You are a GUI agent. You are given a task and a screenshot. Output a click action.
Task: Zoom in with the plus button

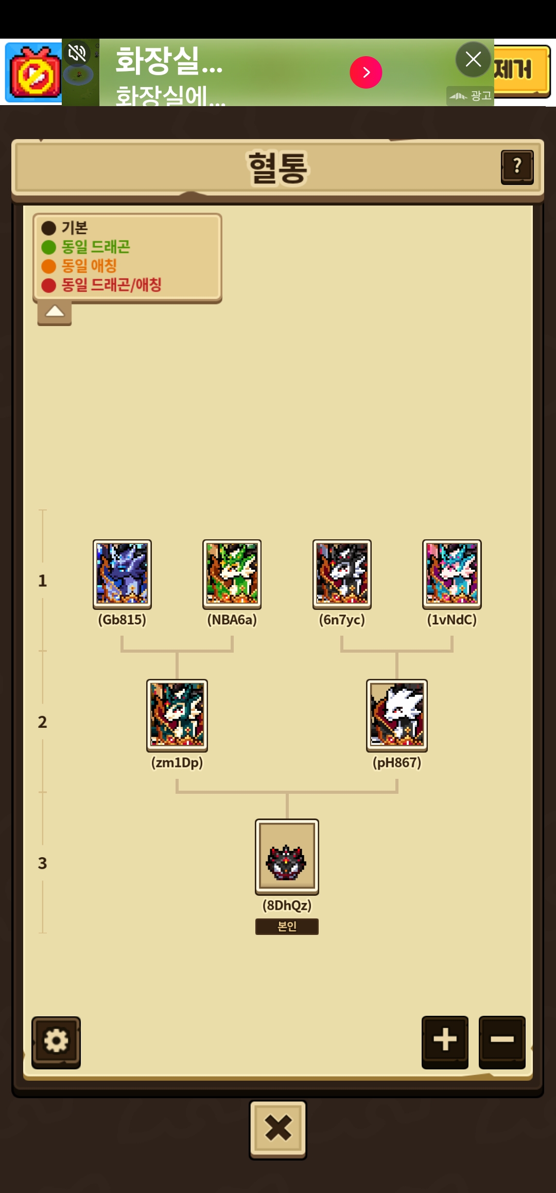(445, 1042)
